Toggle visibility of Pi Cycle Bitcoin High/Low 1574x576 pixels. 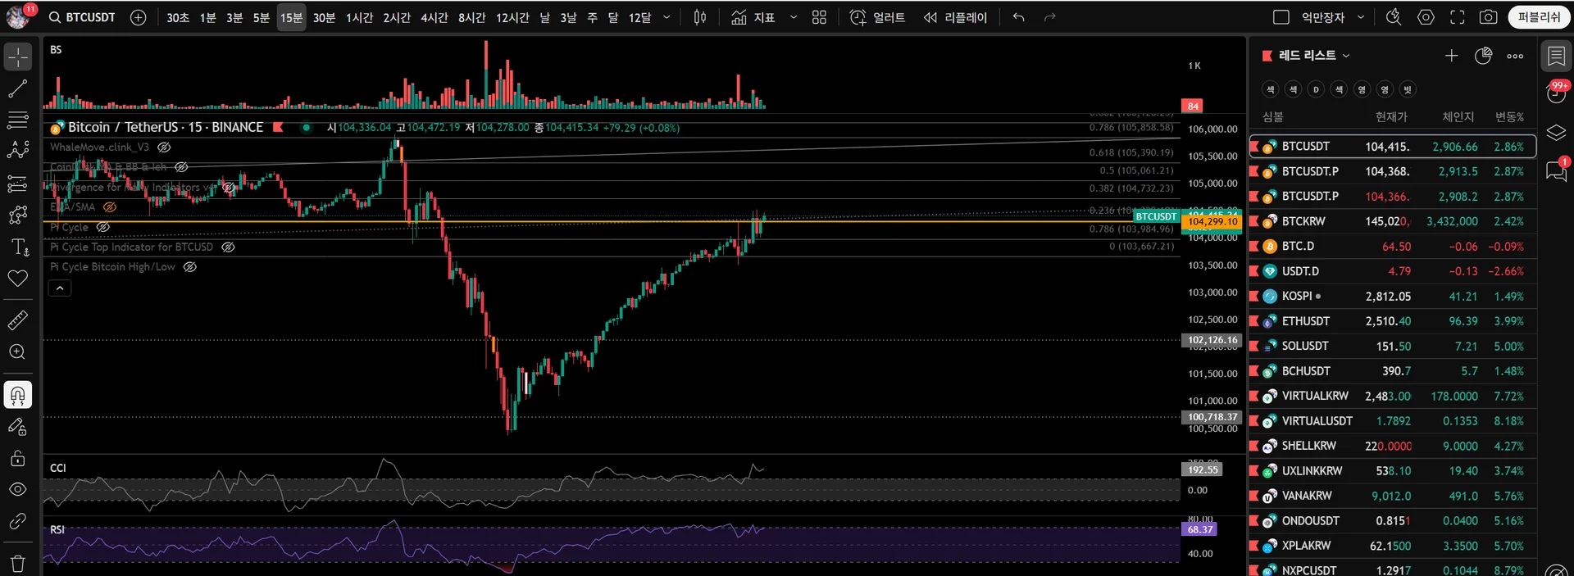[190, 267]
